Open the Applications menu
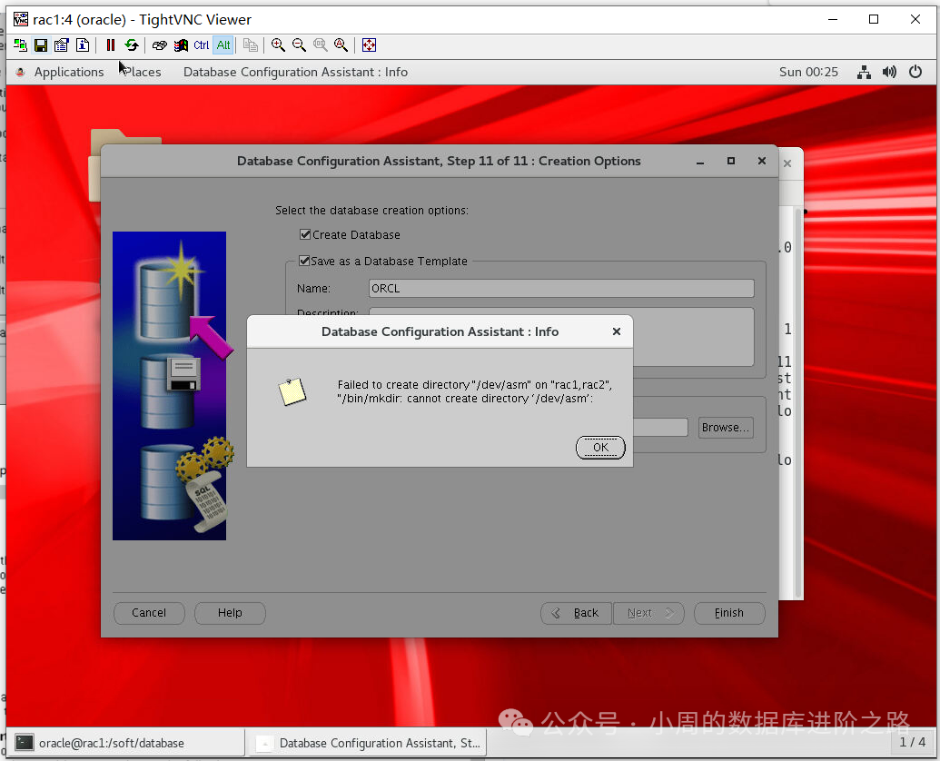This screenshot has width=940, height=761. tap(68, 72)
